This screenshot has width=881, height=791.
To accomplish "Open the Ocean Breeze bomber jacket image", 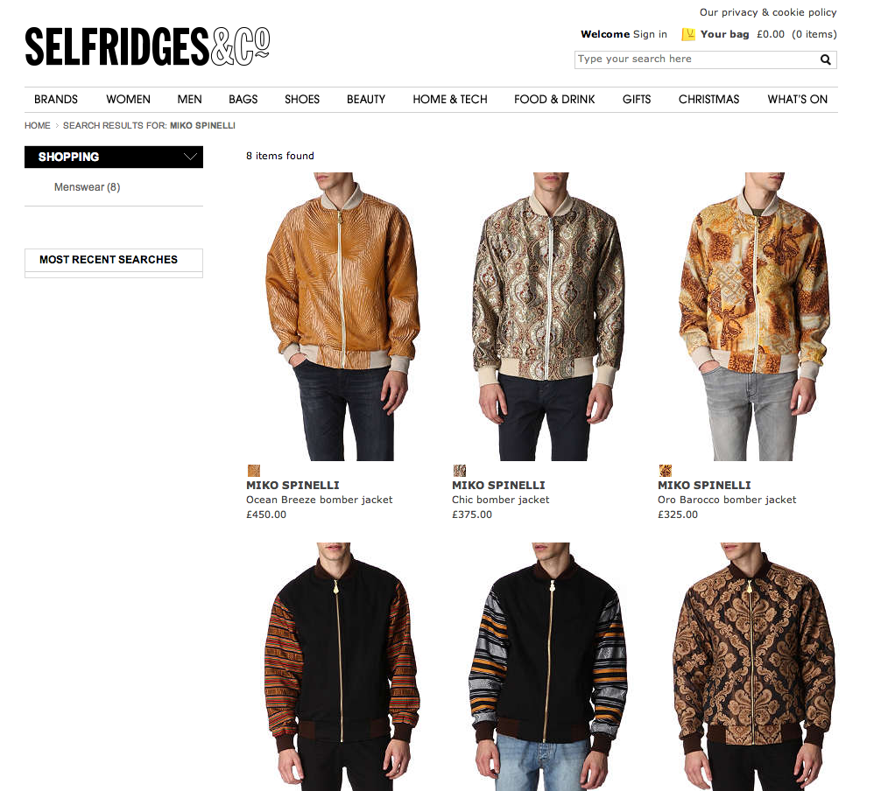I will [x=342, y=317].
